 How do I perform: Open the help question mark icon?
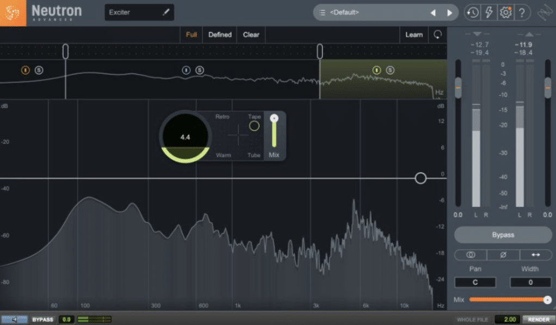(x=522, y=12)
